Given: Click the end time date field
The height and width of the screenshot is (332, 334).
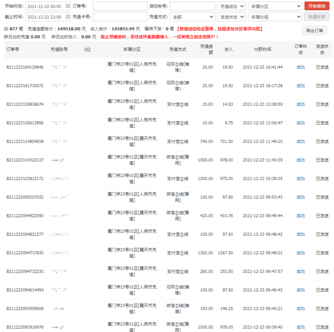Looking at the screenshot, I should click(48, 17).
